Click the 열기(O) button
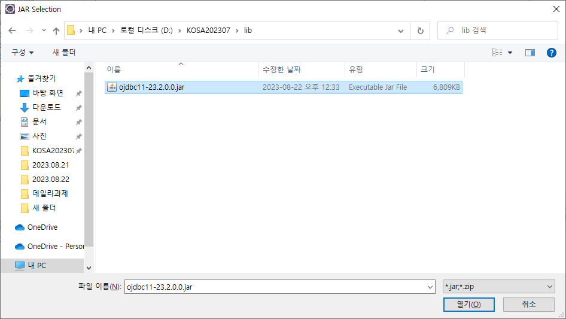Screen dimensions: 566x319 tap(469, 304)
